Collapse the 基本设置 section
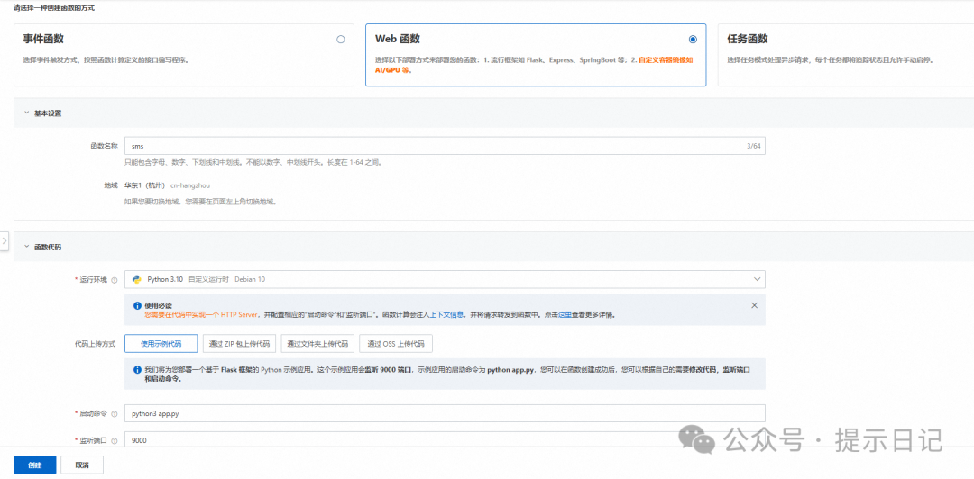The height and width of the screenshot is (479, 974). point(25,113)
